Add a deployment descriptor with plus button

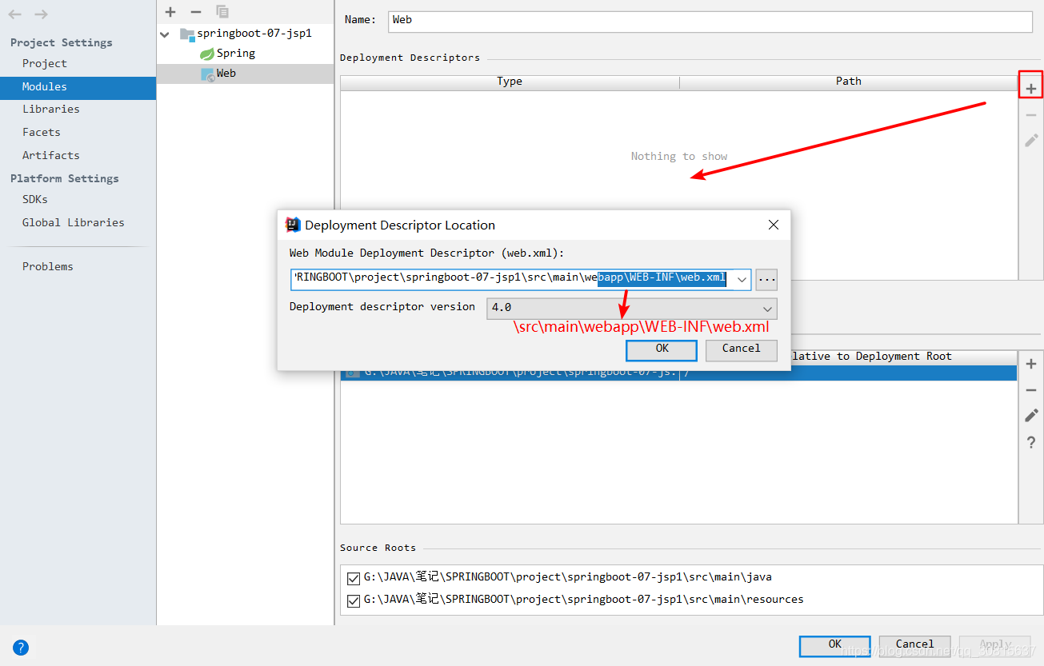(x=1031, y=88)
